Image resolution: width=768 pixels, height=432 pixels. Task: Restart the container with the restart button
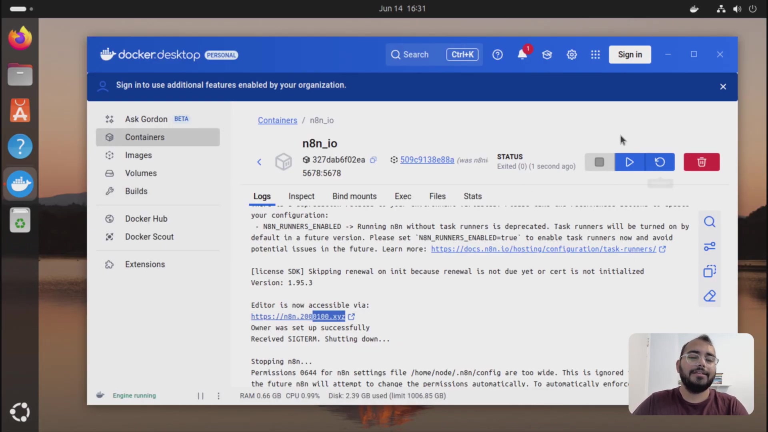click(660, 162)
